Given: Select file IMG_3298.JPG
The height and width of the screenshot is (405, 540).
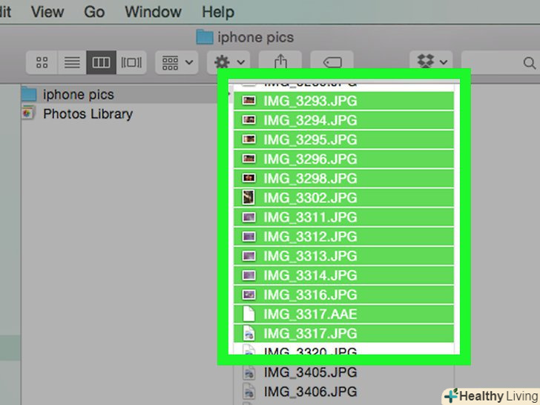Looking at the screenshot, I should (x=343, y=178).
